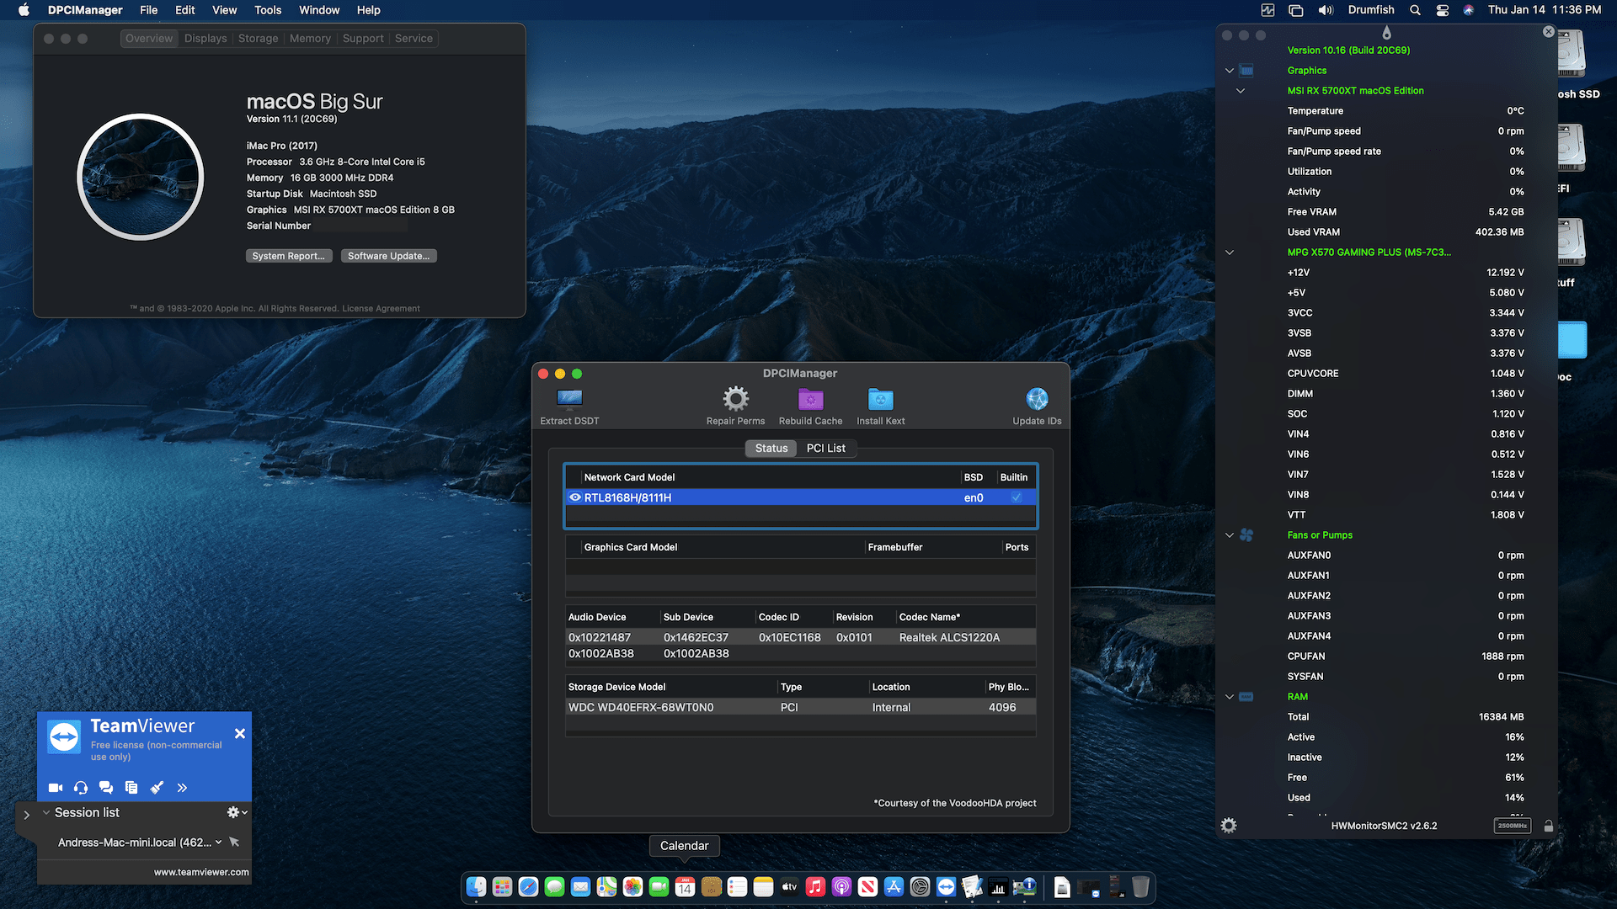Open App Store from the dock
1617x909 pixels.
point(894,886)
